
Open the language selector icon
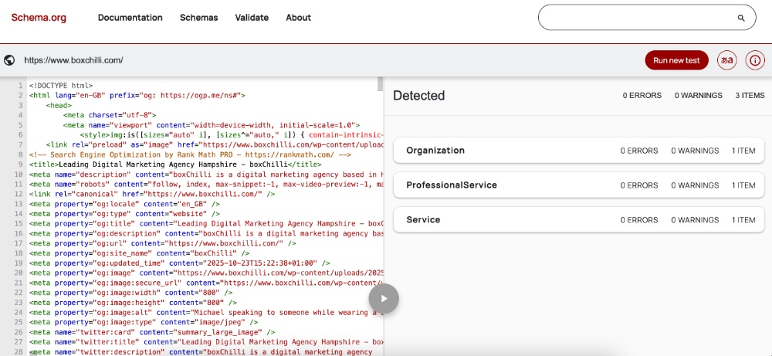coord(726,60)
